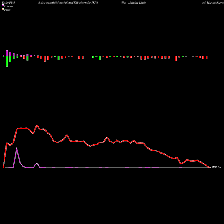The height and width of the screenshot is (224, 224).
Task: Click the Price legend color swatch
Action: [x=3, y=9]
